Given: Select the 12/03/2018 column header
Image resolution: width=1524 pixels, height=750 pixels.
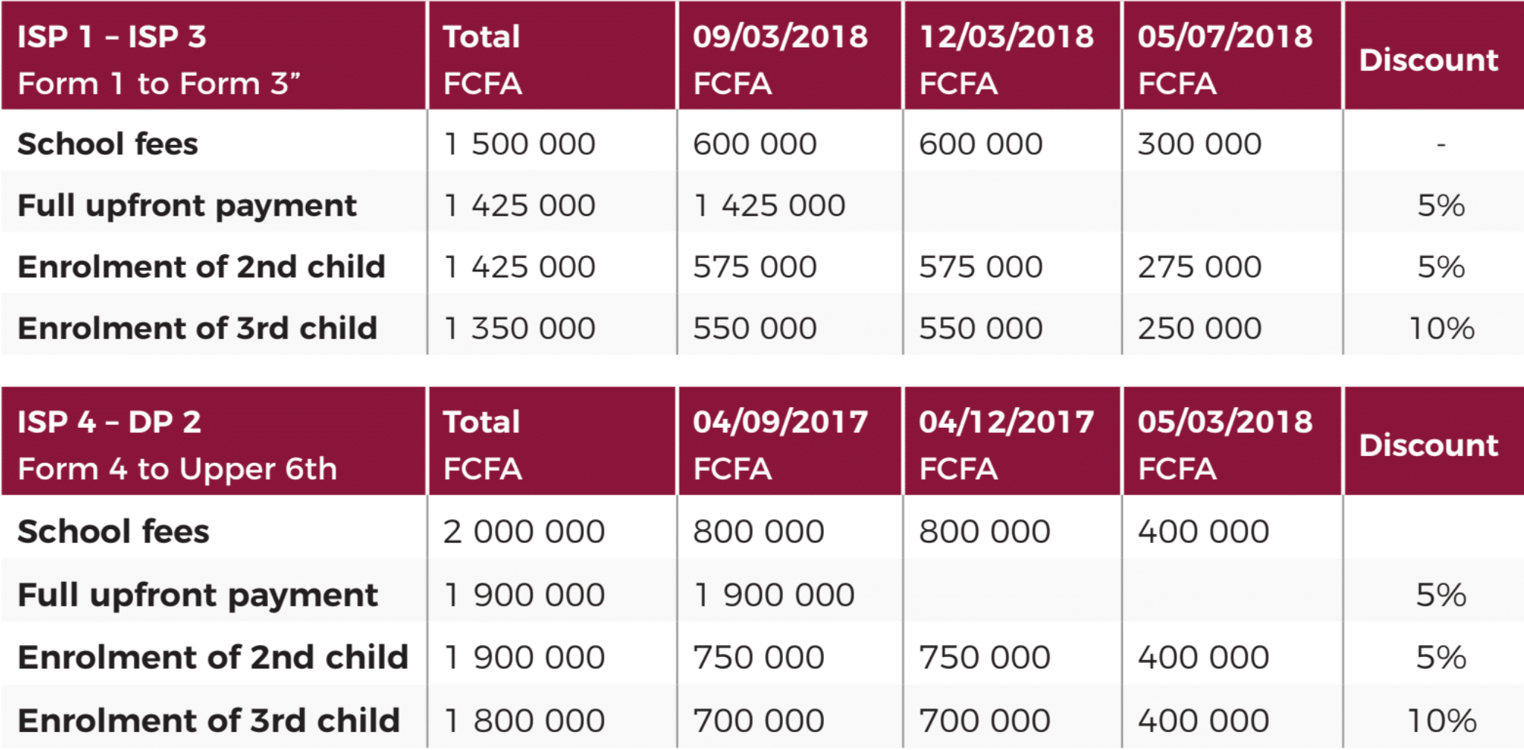Looking at the screenshot, I should pyautogui.click(x=1006, y=37).
